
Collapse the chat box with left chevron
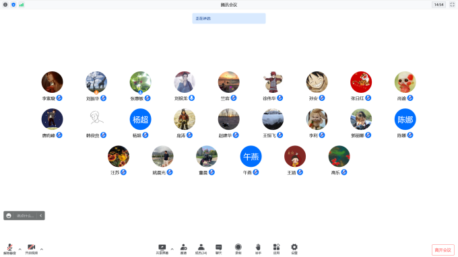[x=41, y=215]
